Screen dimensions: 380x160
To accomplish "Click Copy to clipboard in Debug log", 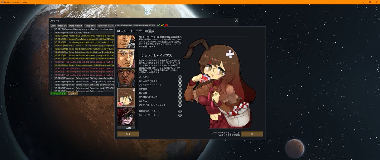I will 123,26.
